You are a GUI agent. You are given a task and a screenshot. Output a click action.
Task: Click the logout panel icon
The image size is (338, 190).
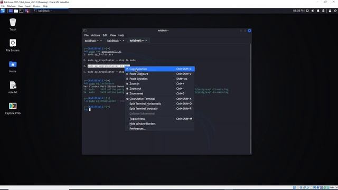[x=335, y=11]
